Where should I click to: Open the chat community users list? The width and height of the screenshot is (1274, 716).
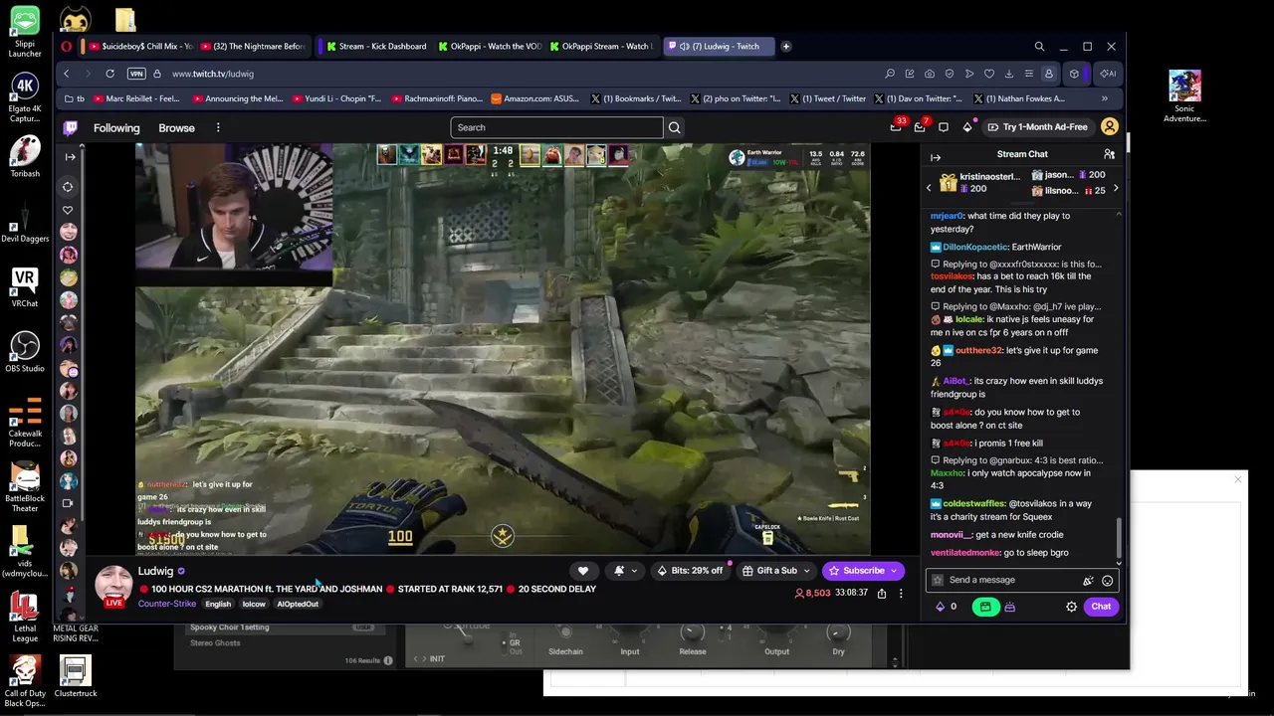(1109, 154)
